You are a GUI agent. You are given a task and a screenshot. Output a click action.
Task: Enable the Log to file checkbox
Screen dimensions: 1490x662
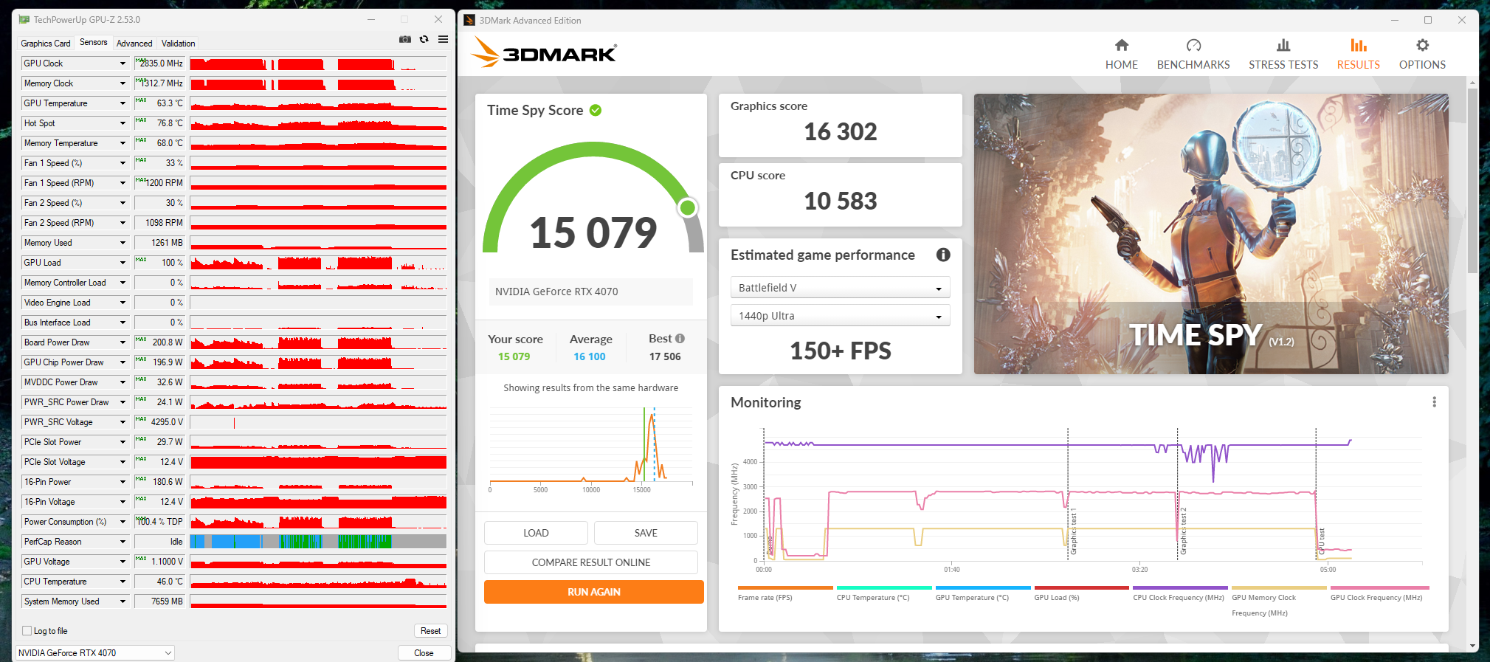coord(27,631)
